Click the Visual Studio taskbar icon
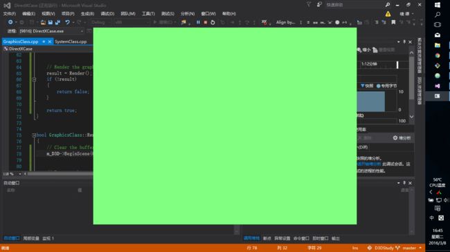Viewport: 450px width, 252px height. 438,86
